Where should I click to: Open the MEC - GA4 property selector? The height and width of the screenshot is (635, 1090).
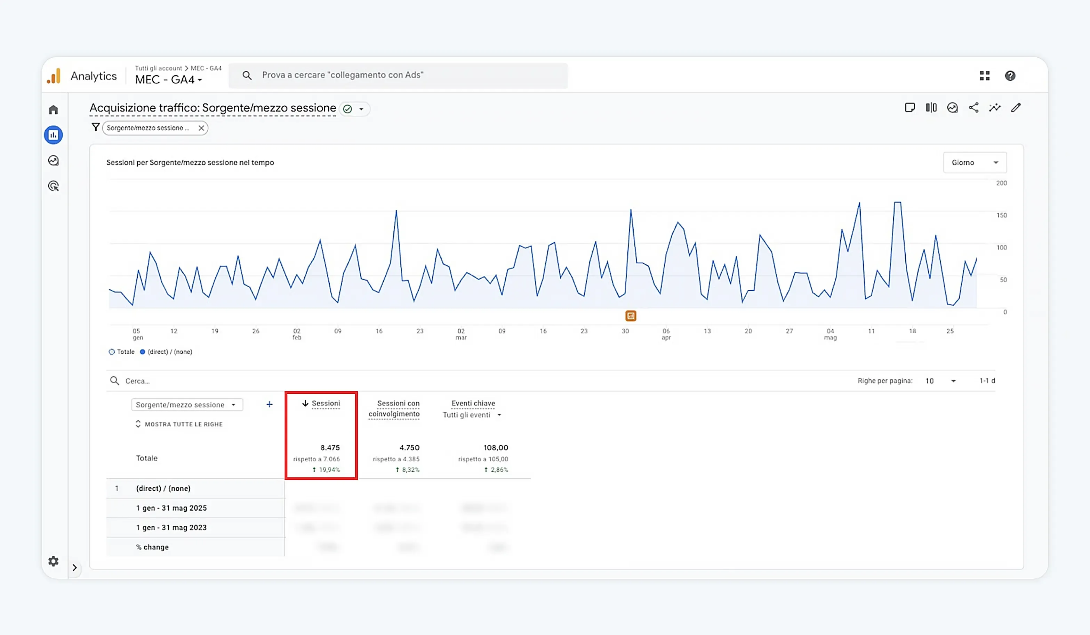click(x=169, y=80)
